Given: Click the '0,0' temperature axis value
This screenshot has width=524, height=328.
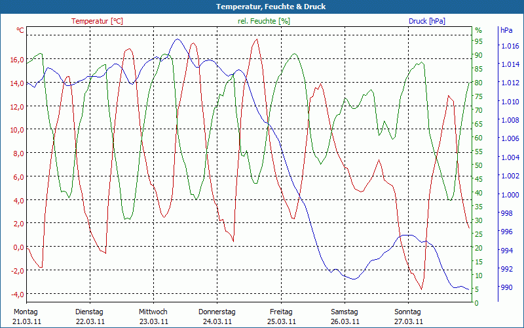Looking at the screenshot, I should 19,247.
